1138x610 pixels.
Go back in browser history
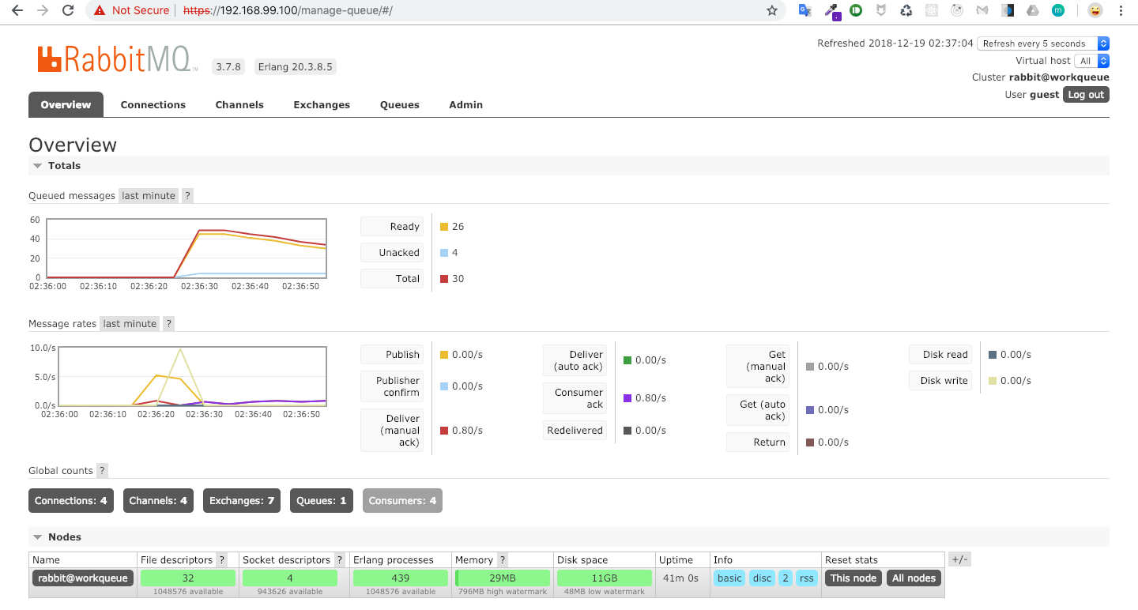(x=17, y=10)
